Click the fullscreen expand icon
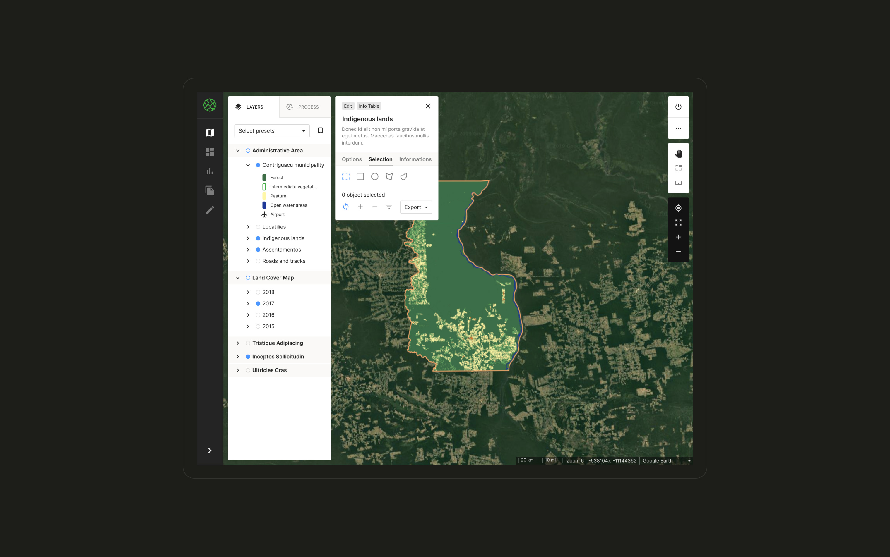This screenshot has height=557, width=890. [x=679, y=223]
